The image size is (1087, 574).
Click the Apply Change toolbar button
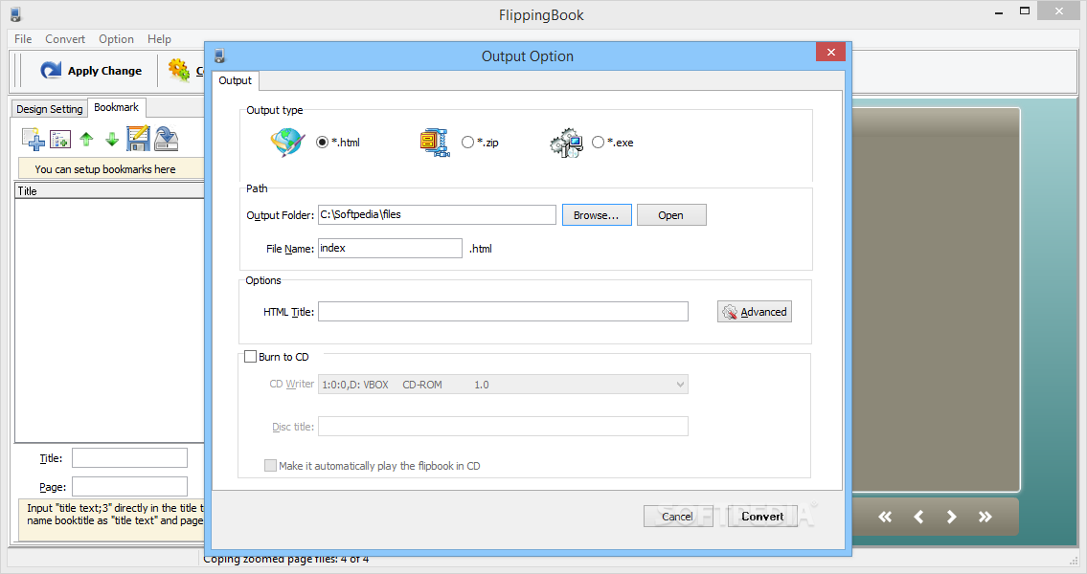(91, 71)
